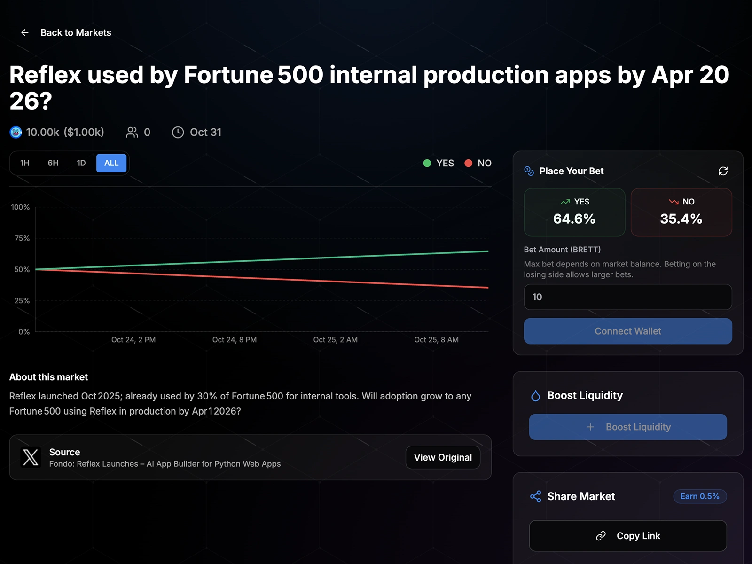Click the X logo in Source card
This screenshot has height=564, width=752.
[31, 457]
